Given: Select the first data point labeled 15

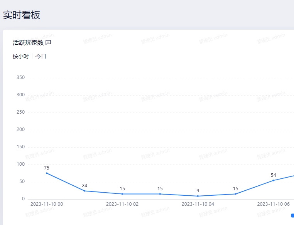Looking at the screenshot, I should point(122,194).
